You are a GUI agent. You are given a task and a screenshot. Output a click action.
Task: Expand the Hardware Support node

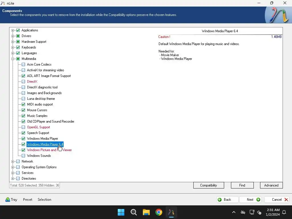pos(13,42)
